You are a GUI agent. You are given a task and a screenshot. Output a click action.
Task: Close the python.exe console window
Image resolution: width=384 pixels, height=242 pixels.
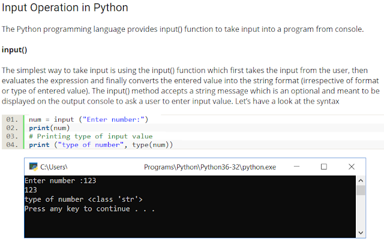click(x=352, y=167)
